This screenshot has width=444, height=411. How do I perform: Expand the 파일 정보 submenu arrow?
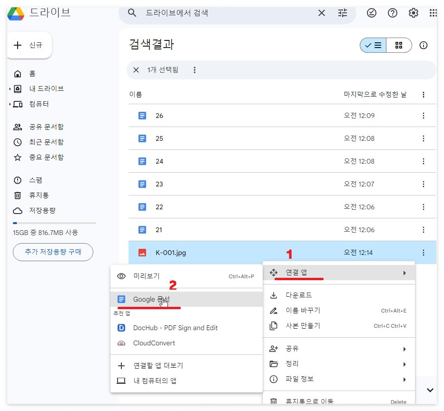405,379
